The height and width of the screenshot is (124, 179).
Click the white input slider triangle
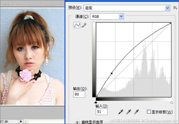point(172,102)
